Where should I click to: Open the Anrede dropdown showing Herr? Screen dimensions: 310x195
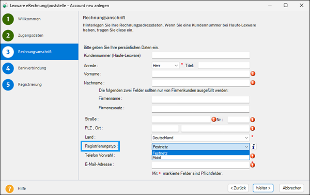tap(165, 66)
